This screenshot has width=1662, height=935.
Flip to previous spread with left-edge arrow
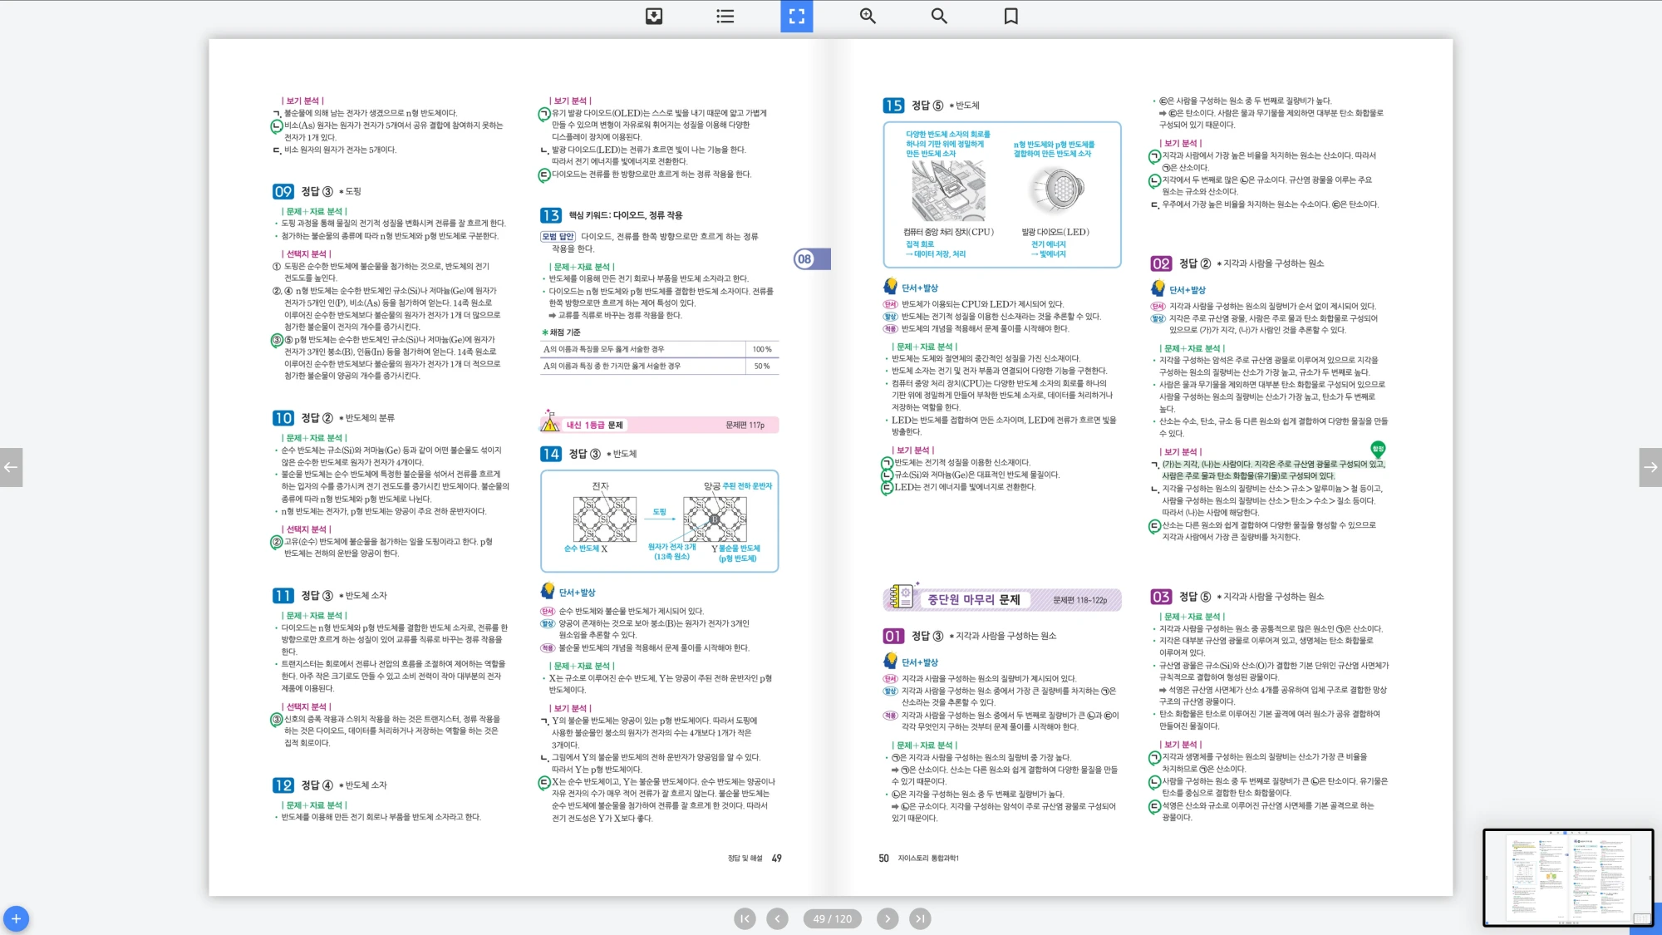tap(11, 467)
